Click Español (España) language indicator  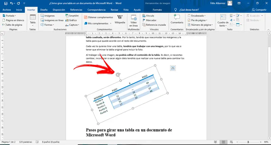point(50,142)
